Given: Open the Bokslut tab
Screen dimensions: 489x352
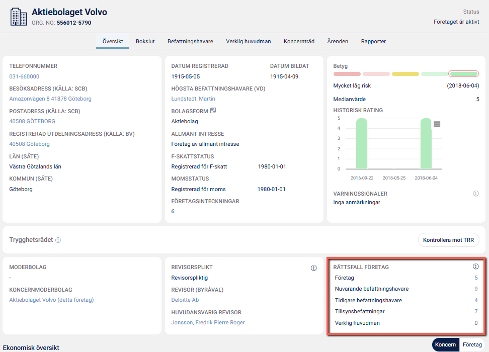Looking at the screenshot, I should point(145,41).
